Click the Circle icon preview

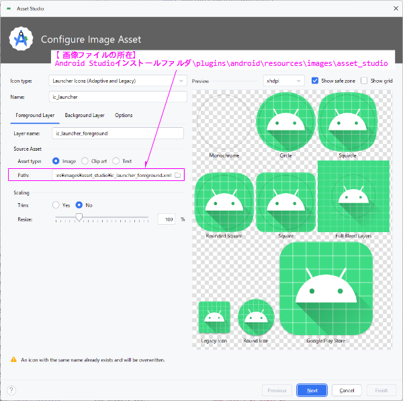pyautogui.click(x=285, y=122)
